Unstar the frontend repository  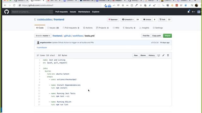(147, 19)
